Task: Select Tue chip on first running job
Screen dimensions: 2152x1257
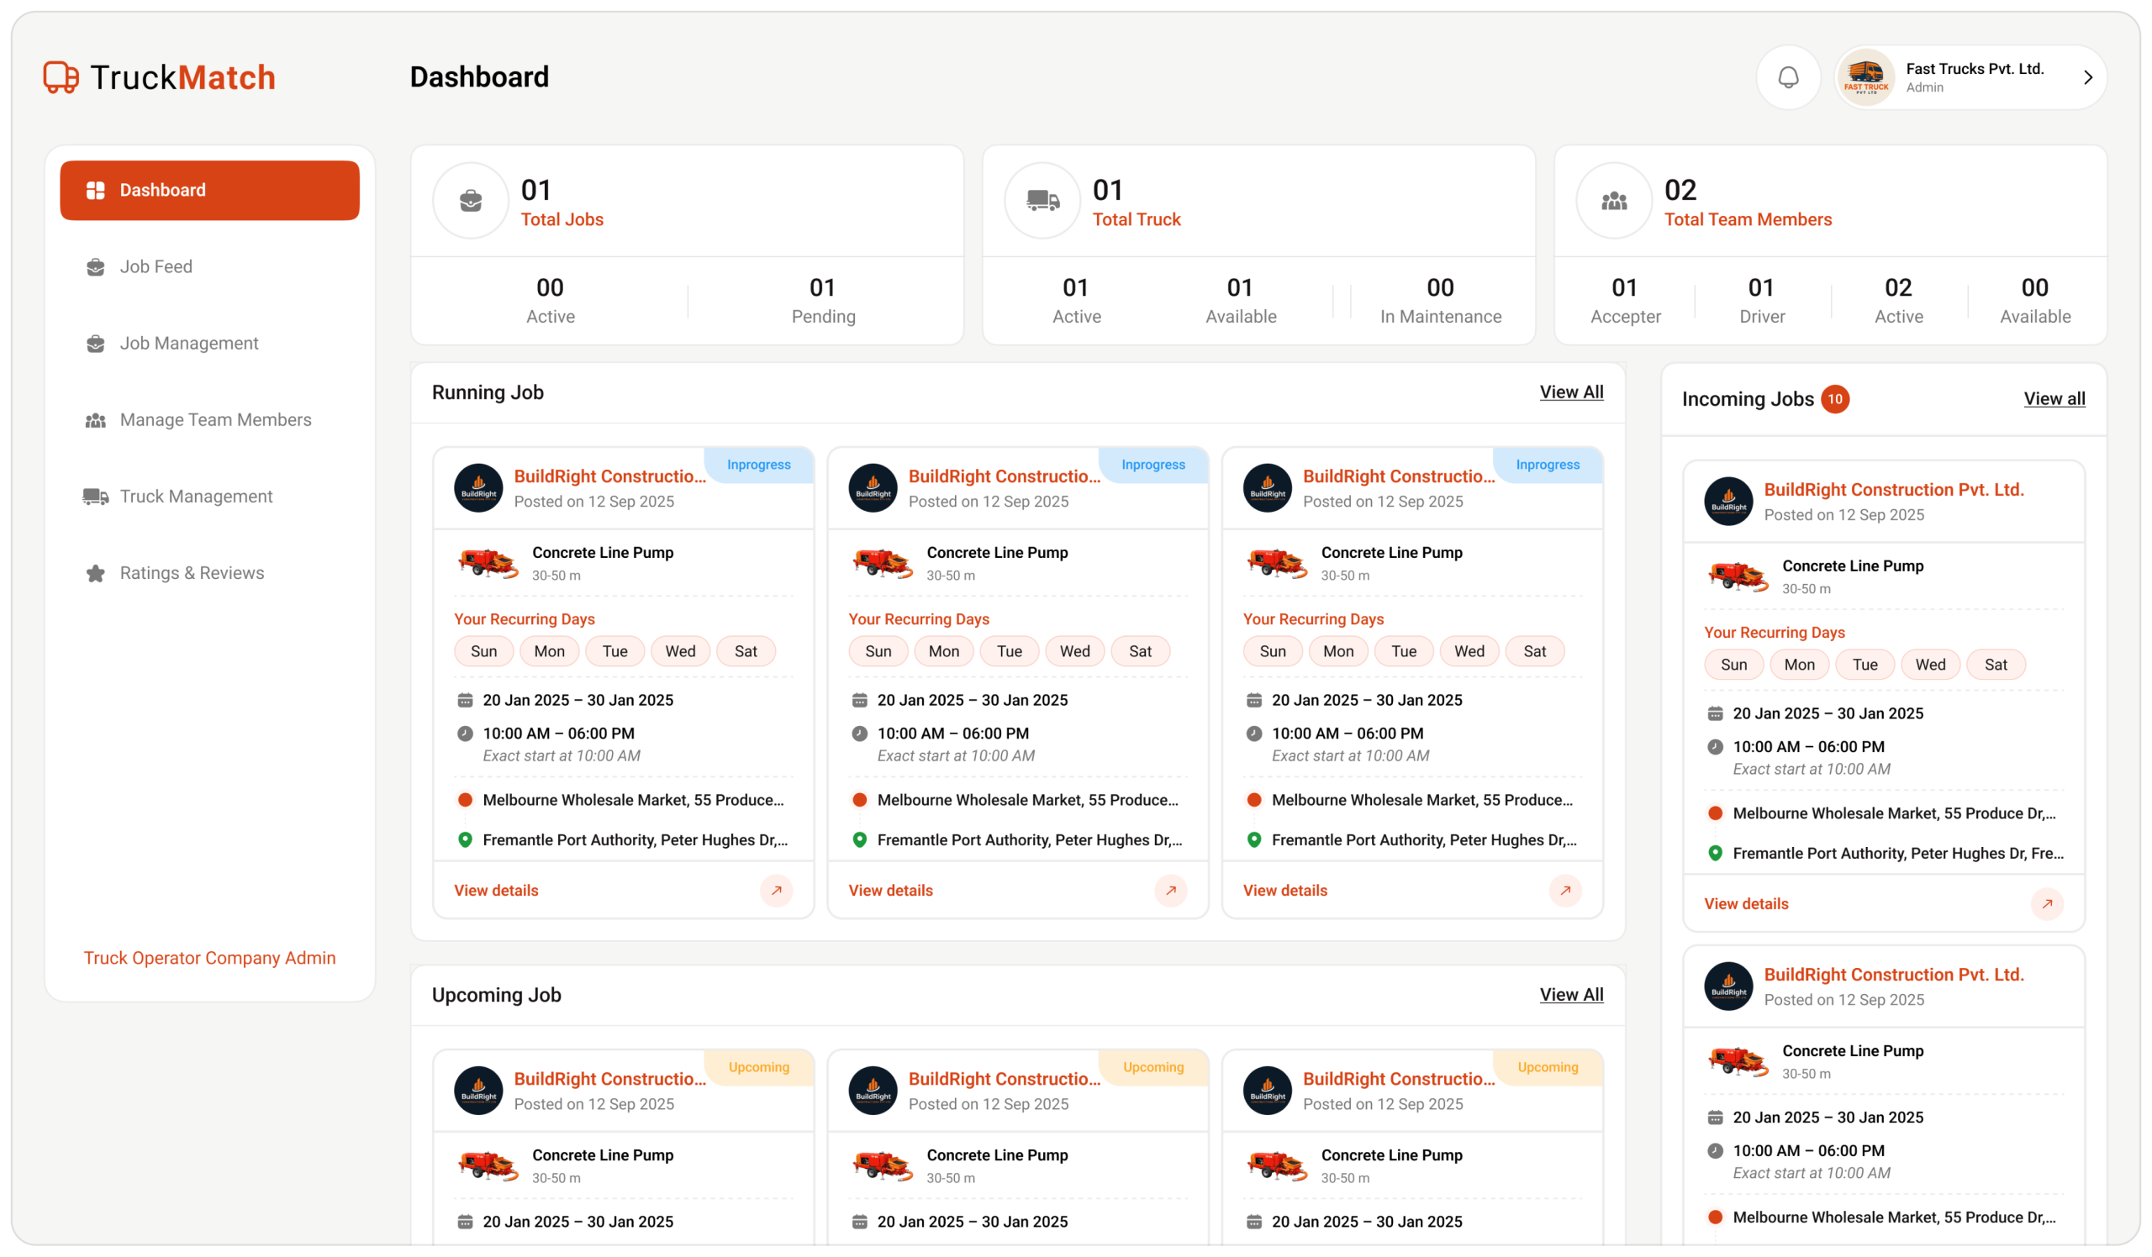Action: tap(614, 652)
